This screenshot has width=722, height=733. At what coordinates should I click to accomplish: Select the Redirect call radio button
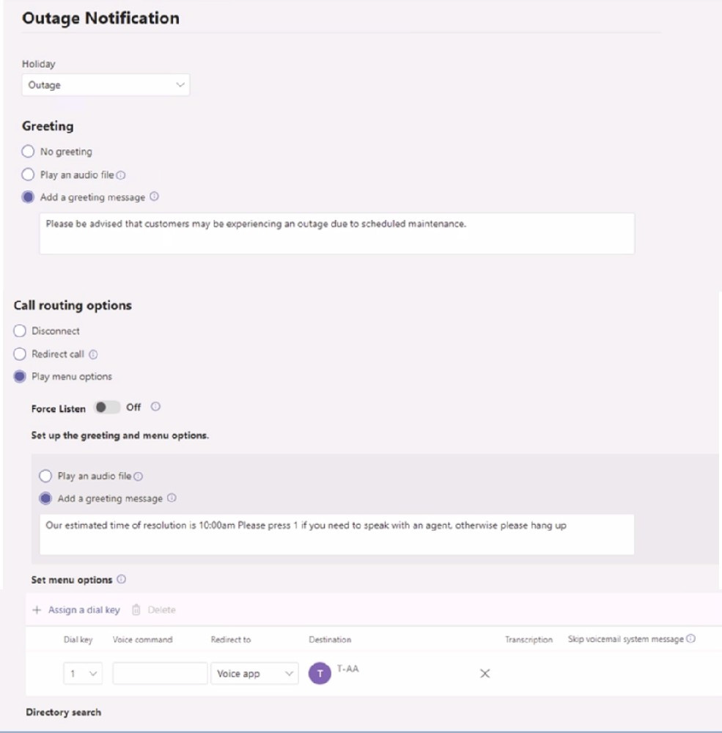point(20,354)
